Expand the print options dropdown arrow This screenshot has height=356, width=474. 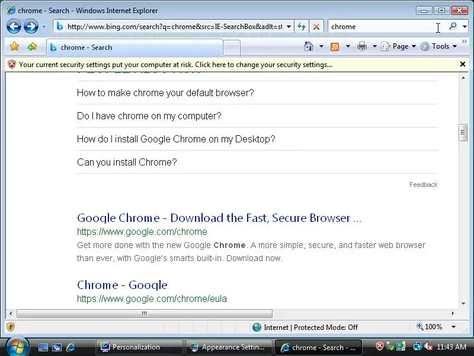374,46
